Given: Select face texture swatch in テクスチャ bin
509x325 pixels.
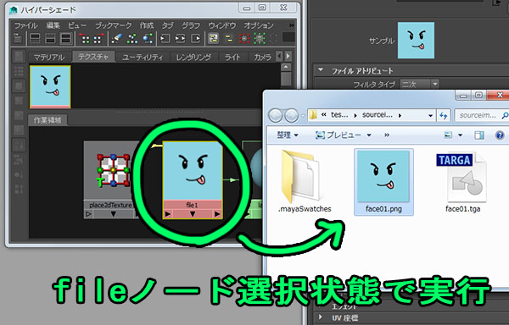Looking at the screenshot, I should (x=50, y=87).
